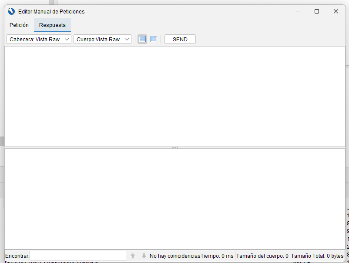Click the ZAP application logo icon
Viewport: 349px width, 263px height.
pyautogui.click(x=11, y=11)
